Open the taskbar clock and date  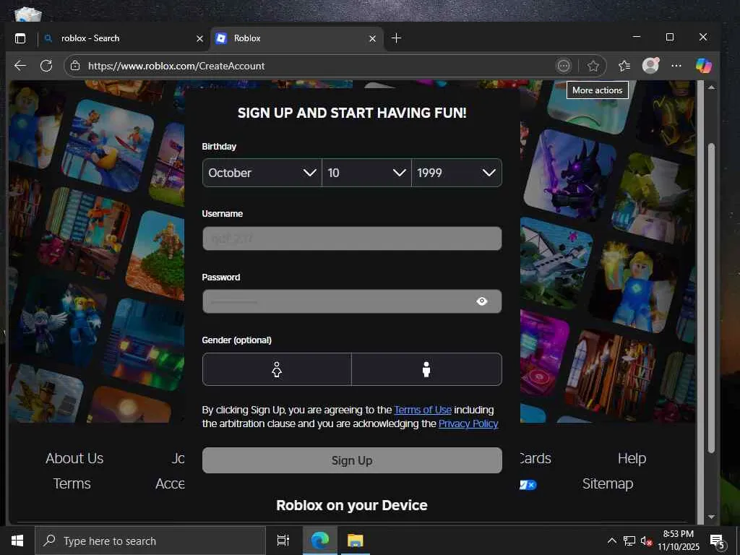point(678,541)
